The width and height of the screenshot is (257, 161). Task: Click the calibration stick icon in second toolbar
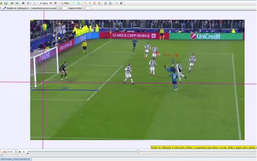click(4, 8)
